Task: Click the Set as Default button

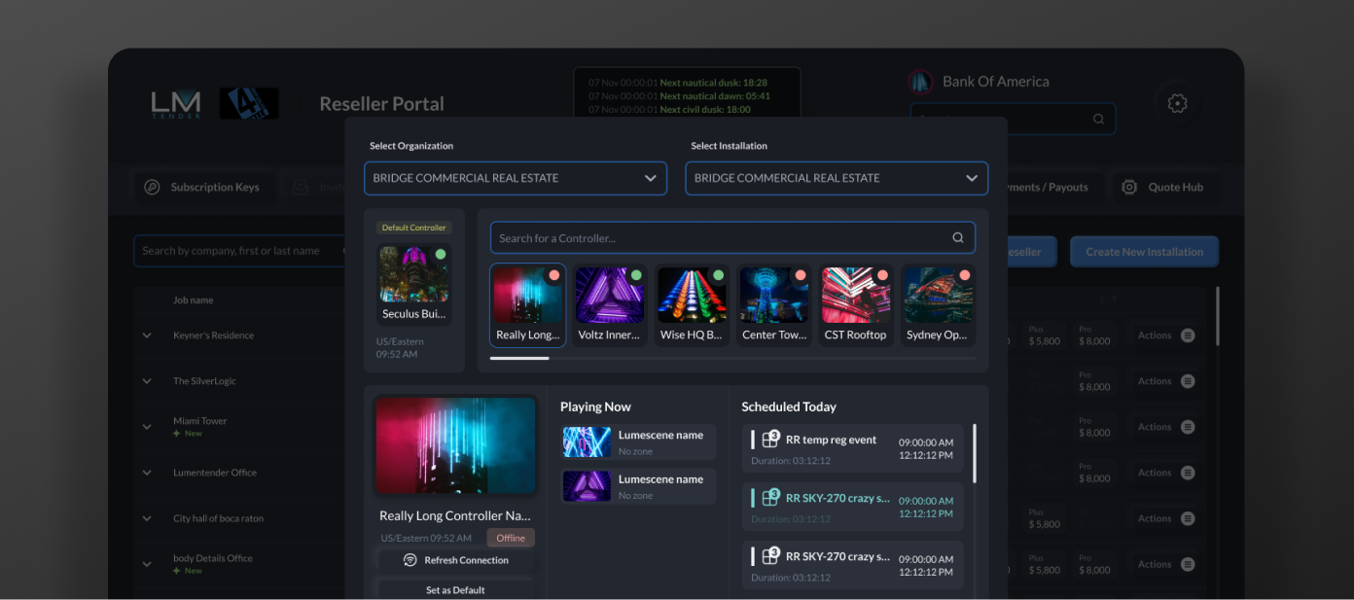Action: [456, 589]
